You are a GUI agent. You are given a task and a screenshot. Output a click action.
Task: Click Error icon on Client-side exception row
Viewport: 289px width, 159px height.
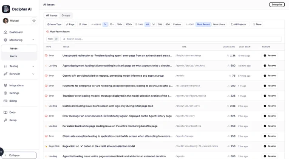46,136
